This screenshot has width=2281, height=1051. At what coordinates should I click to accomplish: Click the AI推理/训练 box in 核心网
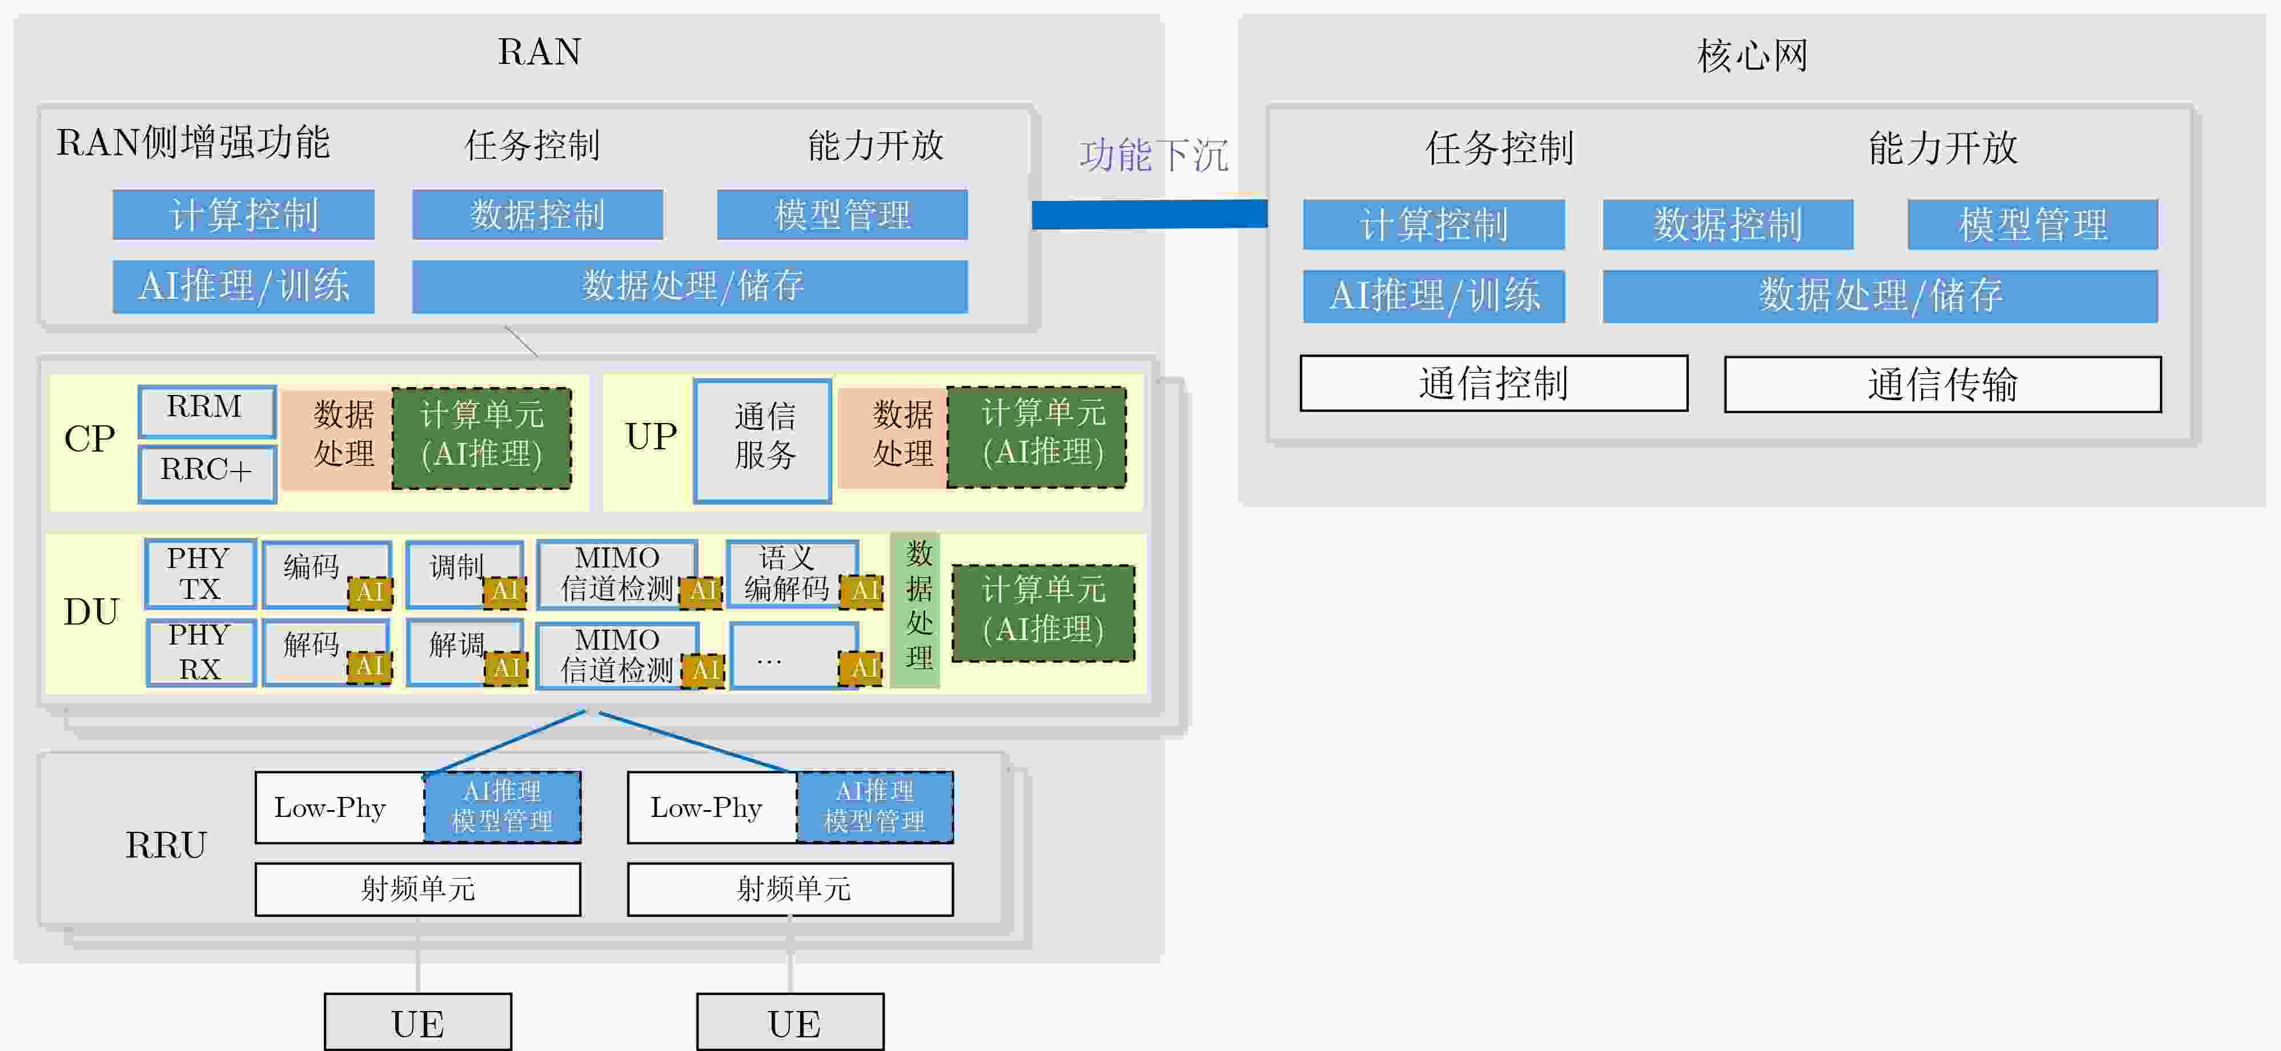point(1433,296)
